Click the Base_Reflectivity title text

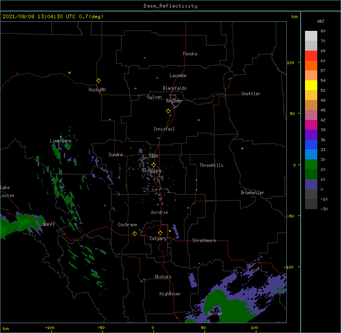click(170, 6)
